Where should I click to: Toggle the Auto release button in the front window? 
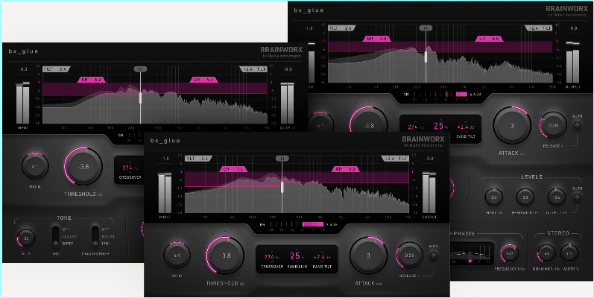pyautogui.click(x=434, y=256)
